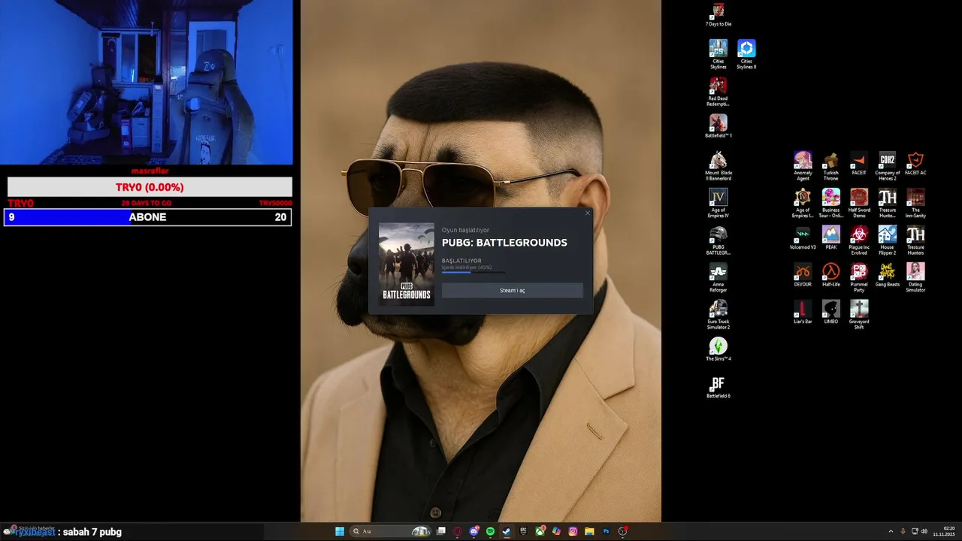Select the Half-Life desktop icon

click(830, 275)
